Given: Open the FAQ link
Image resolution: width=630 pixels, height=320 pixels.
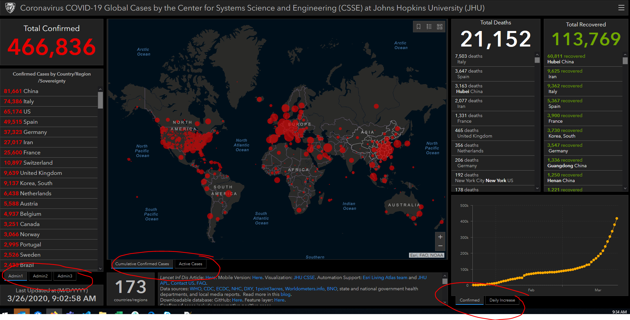Looking at the screenshot, I should [201, 283].
